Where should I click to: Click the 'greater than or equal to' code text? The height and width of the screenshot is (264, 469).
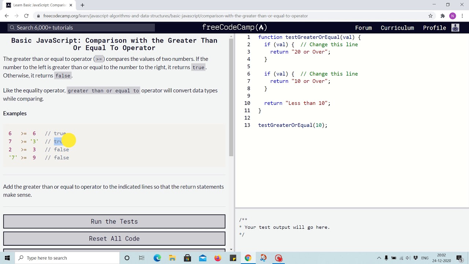[103, 91]
